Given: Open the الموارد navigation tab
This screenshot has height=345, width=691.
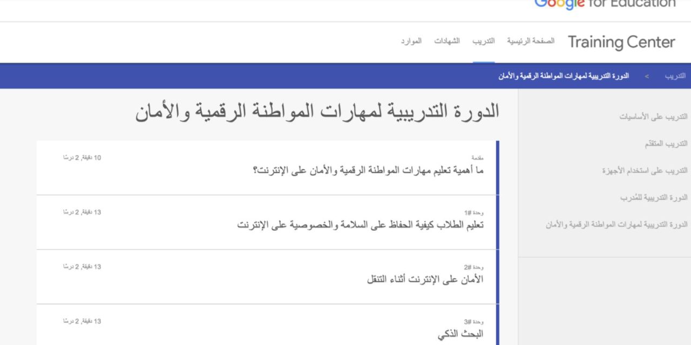Looking at the screenshot, I should 411,41.
